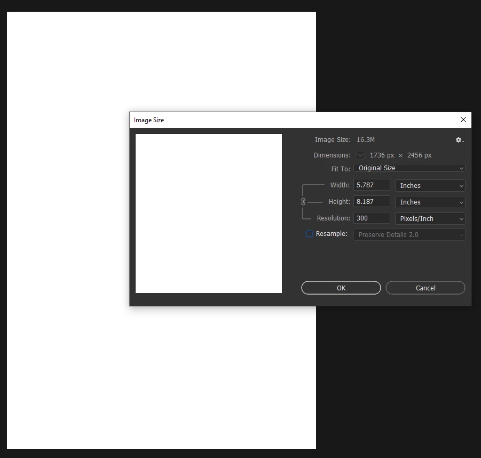Click the Cancel button
The width and height of the screenshot is (481, 458).
[x=425, y=288]
